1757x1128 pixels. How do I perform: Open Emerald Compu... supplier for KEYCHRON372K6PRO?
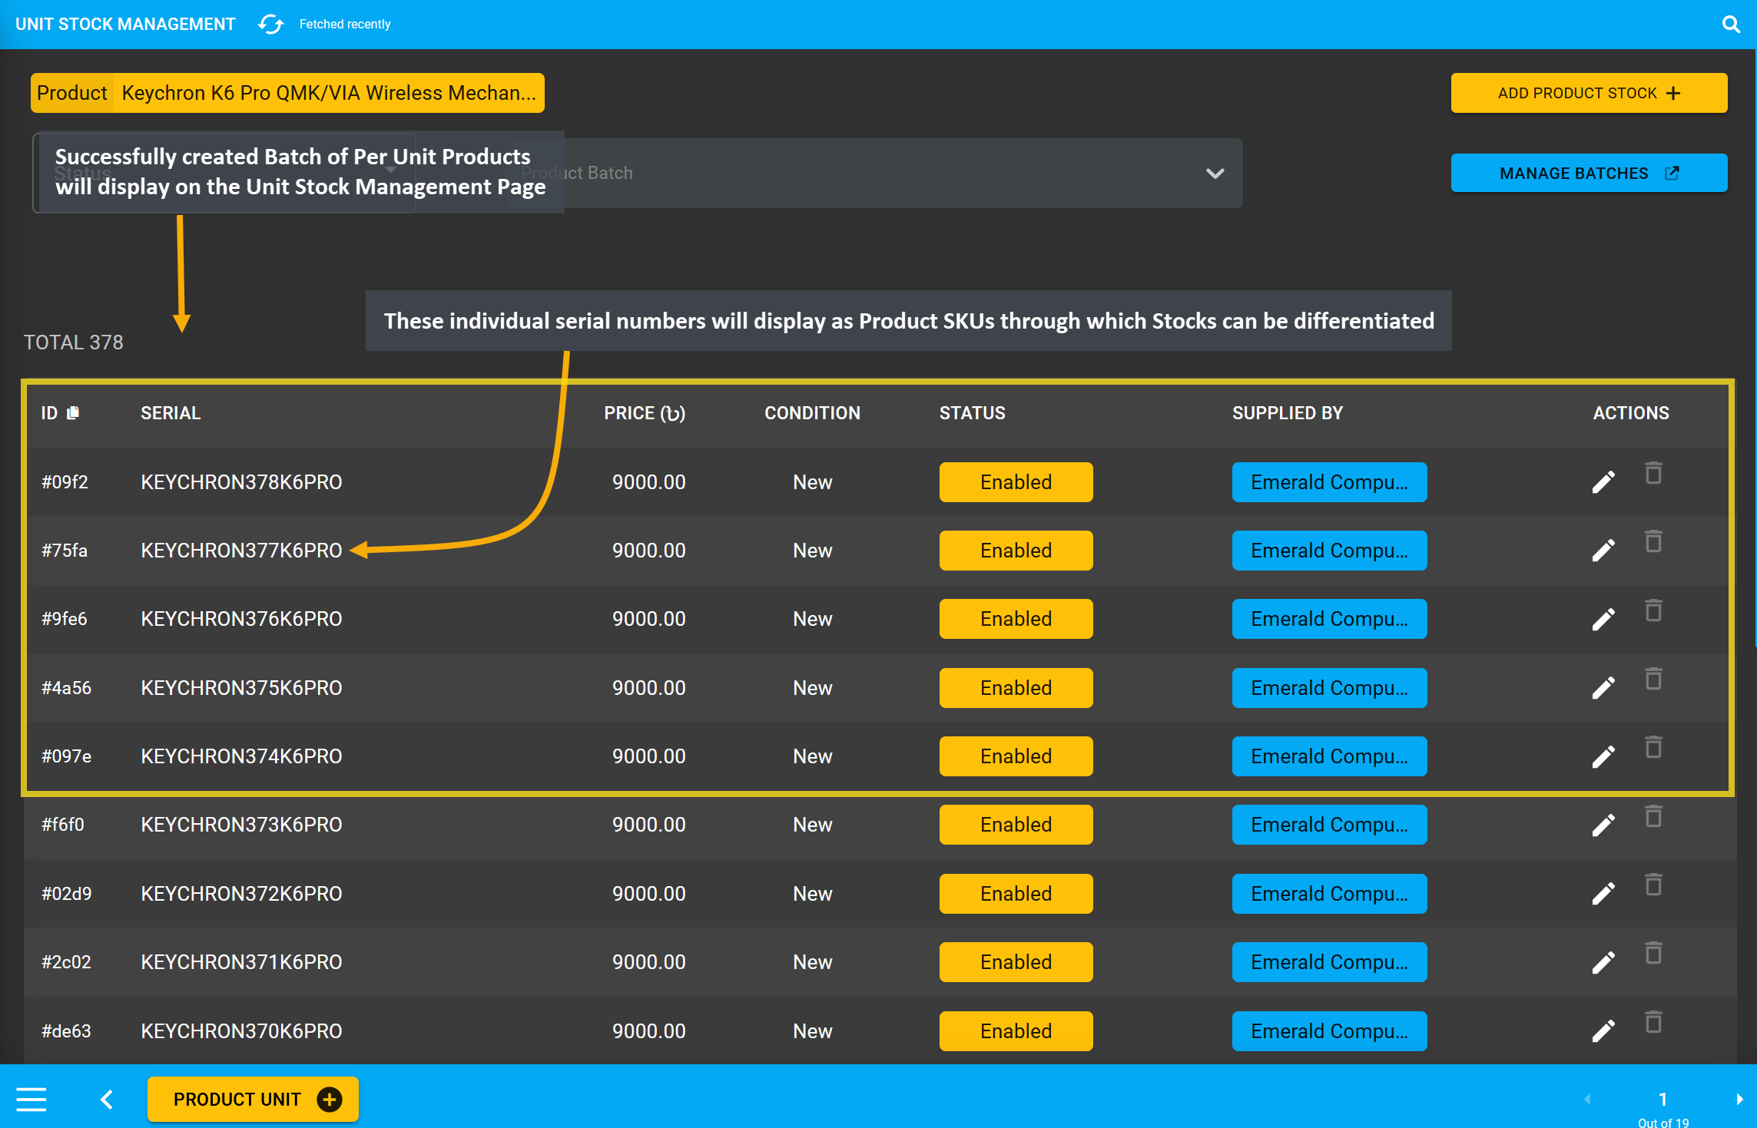[1329, 894]
